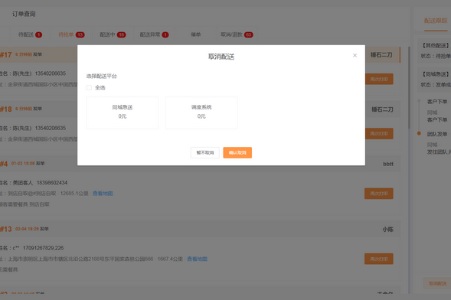Select the 同城急送 platform card
The width and height of the screenshot is (451, 300).
(123, 112)
